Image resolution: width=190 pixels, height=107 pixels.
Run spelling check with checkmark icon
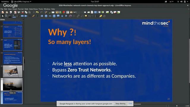50,12
